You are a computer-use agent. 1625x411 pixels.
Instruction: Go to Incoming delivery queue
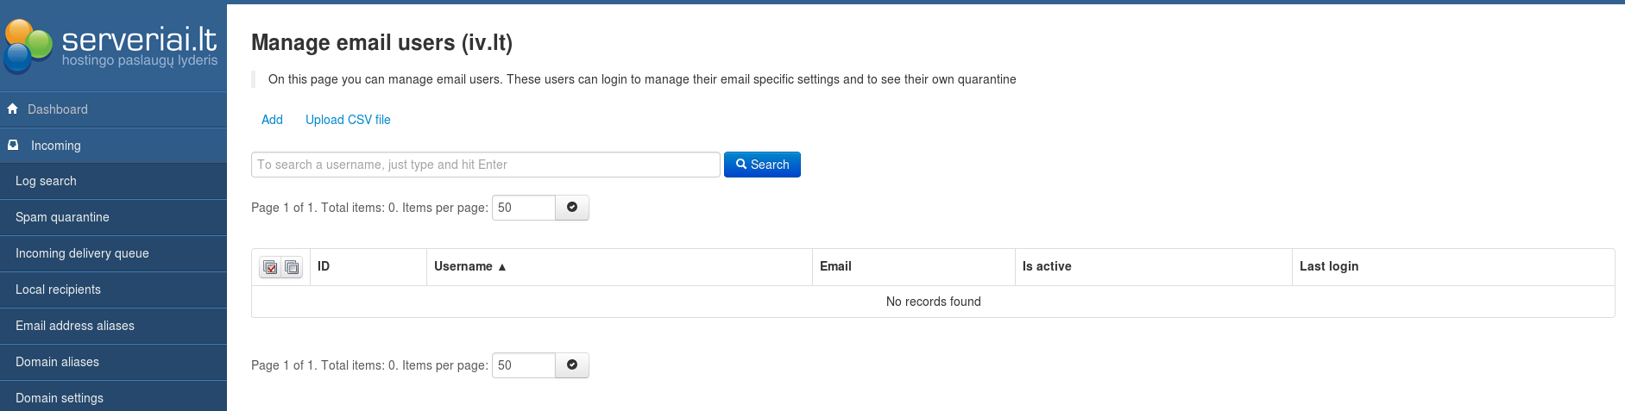click(x=82, y=254)
